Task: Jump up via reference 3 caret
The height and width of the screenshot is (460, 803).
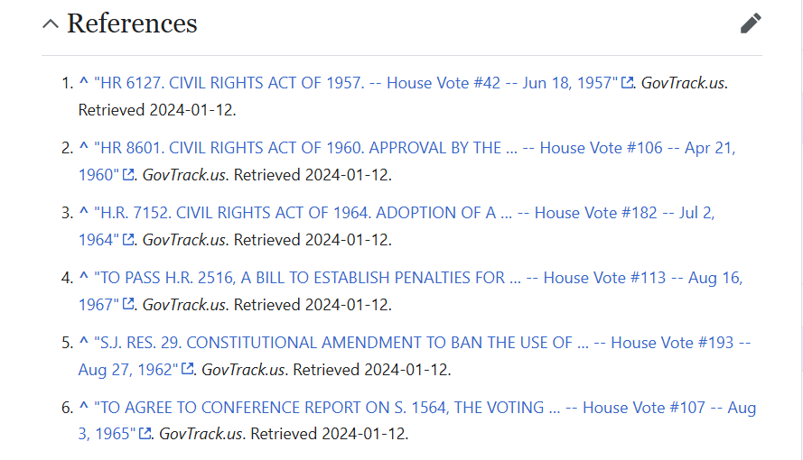Action: tap(84, 212)
